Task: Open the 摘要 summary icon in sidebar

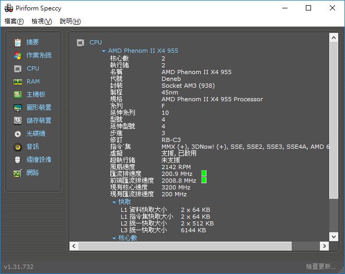Action: (18, 42)
